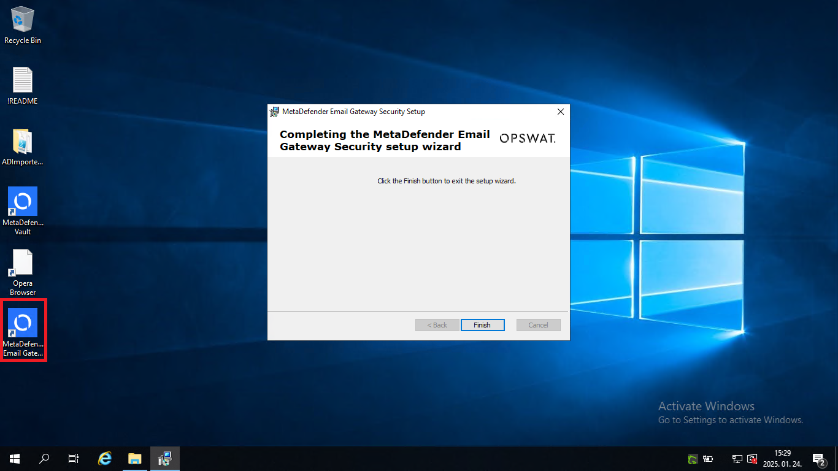Click the Finish button in setup wizard

click(482, 325)
